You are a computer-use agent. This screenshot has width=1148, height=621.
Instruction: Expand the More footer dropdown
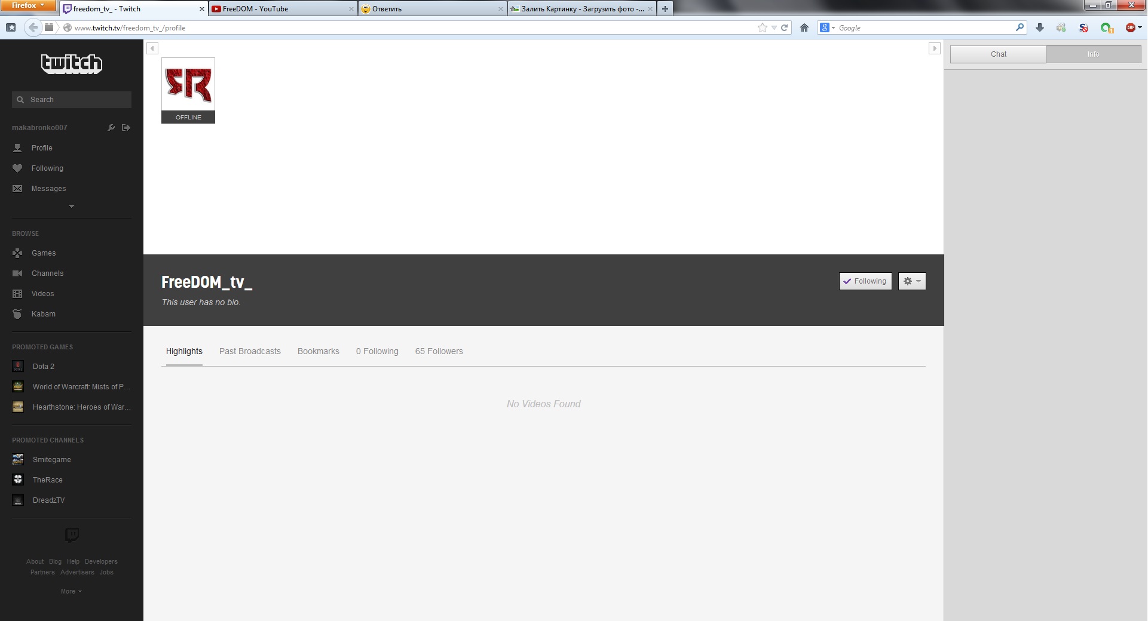71,591
